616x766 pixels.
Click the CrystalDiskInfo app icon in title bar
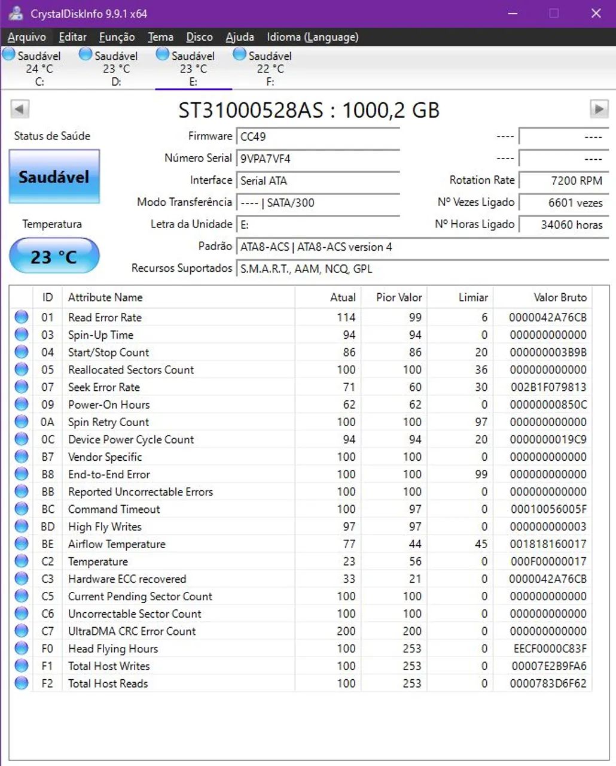pyautogui.click(x=16, y=13)
